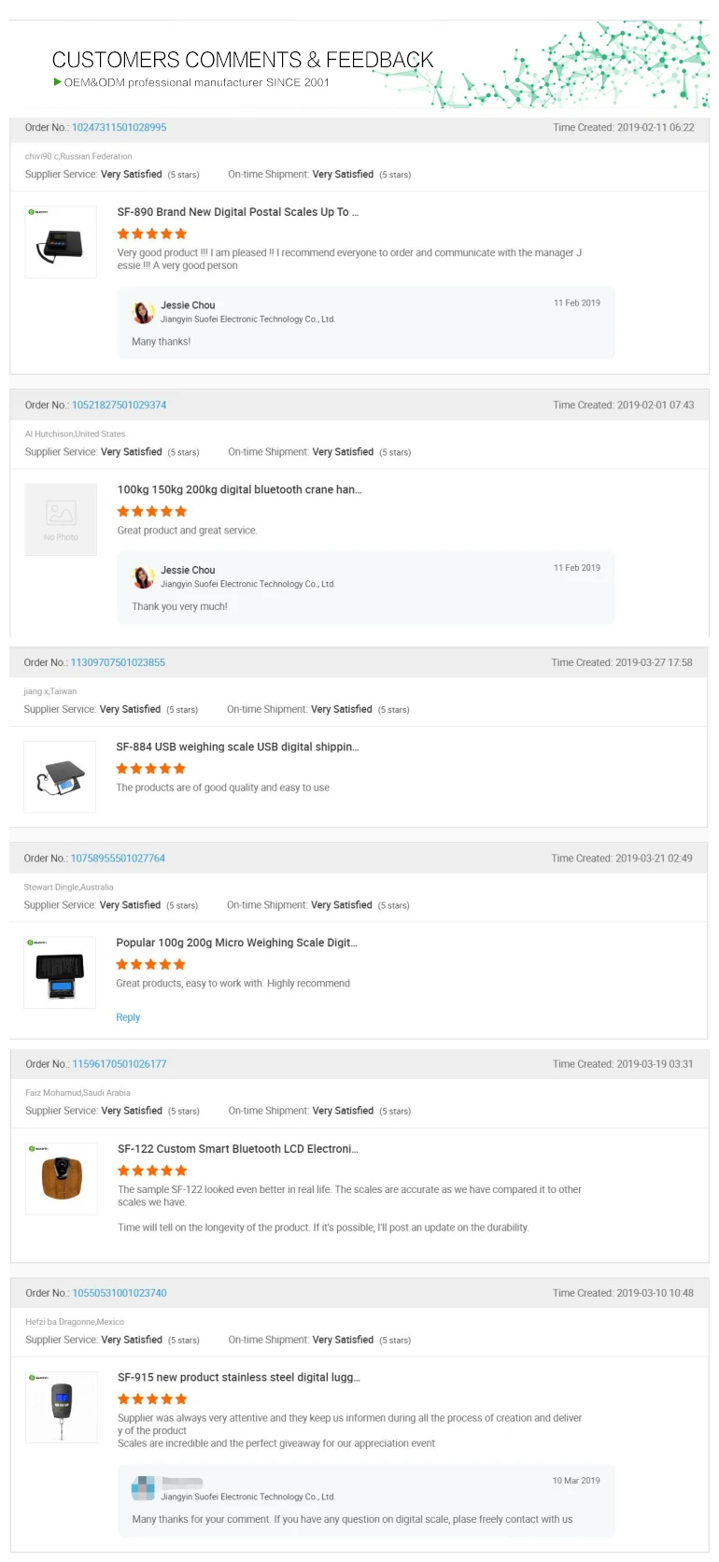Screen dimensions: 719x1562
Task: Click green triangle beside OEM&ODM tagline
Action: click(58, 82)
